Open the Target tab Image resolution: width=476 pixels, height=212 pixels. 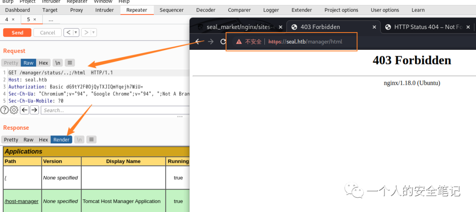[50, 10]
